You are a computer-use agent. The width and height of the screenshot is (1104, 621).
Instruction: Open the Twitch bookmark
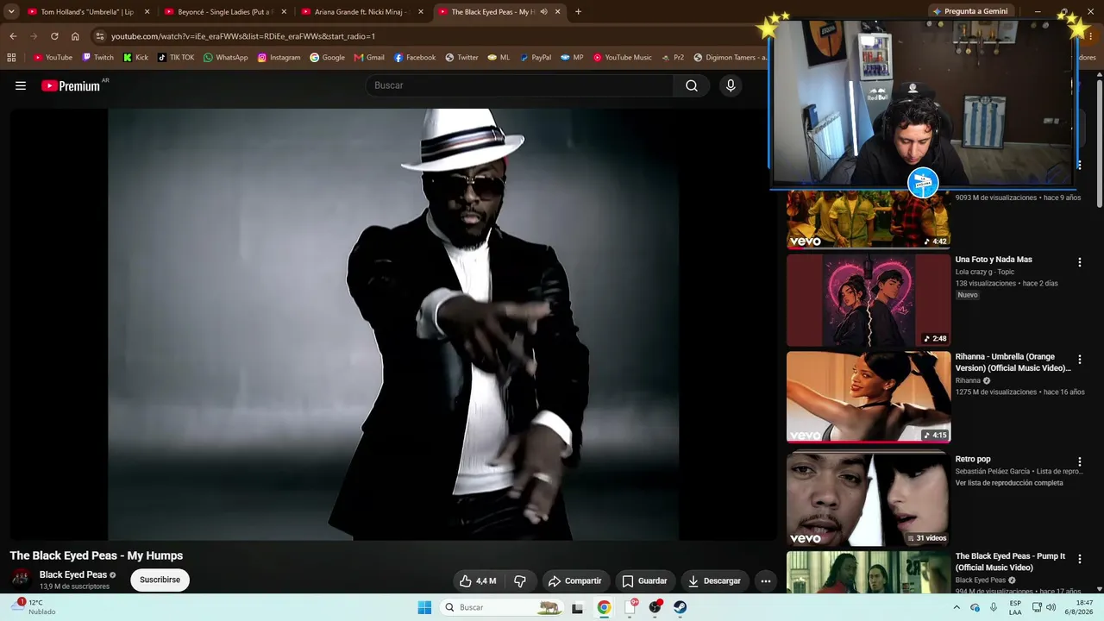tap(97, 58)
